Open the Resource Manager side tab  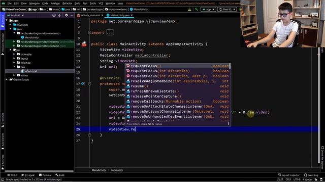(x=3, y=44)
